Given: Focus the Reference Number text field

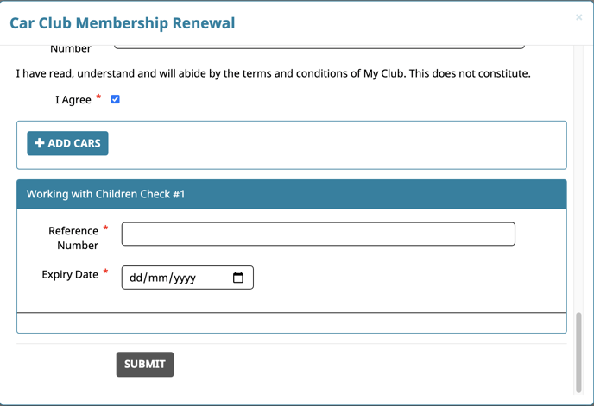Looking at the screenshot, I should click(x=319, y=234).
